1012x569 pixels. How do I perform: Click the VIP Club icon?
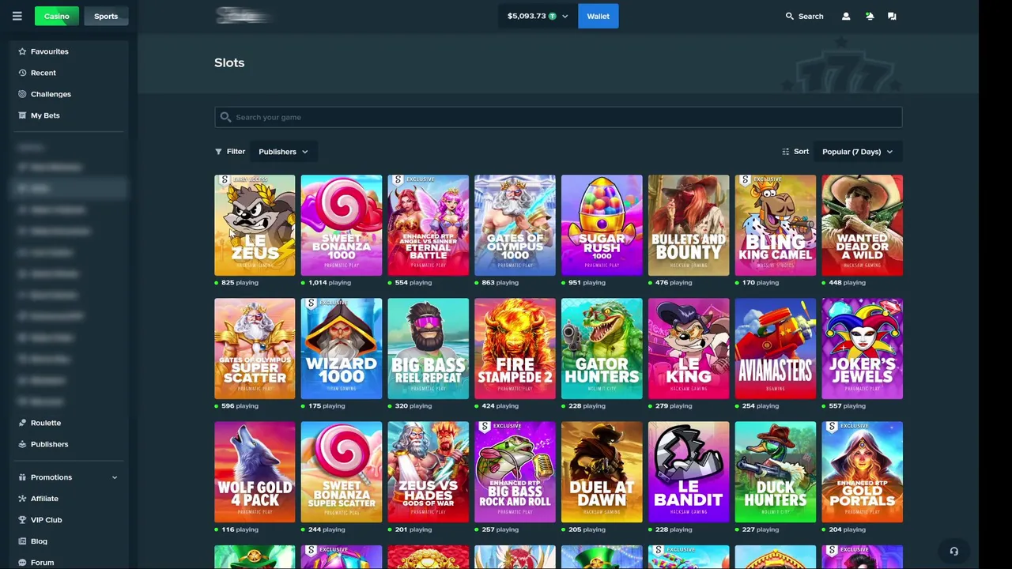(x=23, y=520)
